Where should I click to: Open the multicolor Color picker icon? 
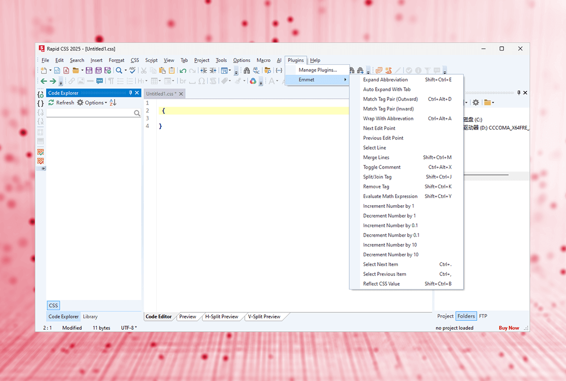(253, 81)
